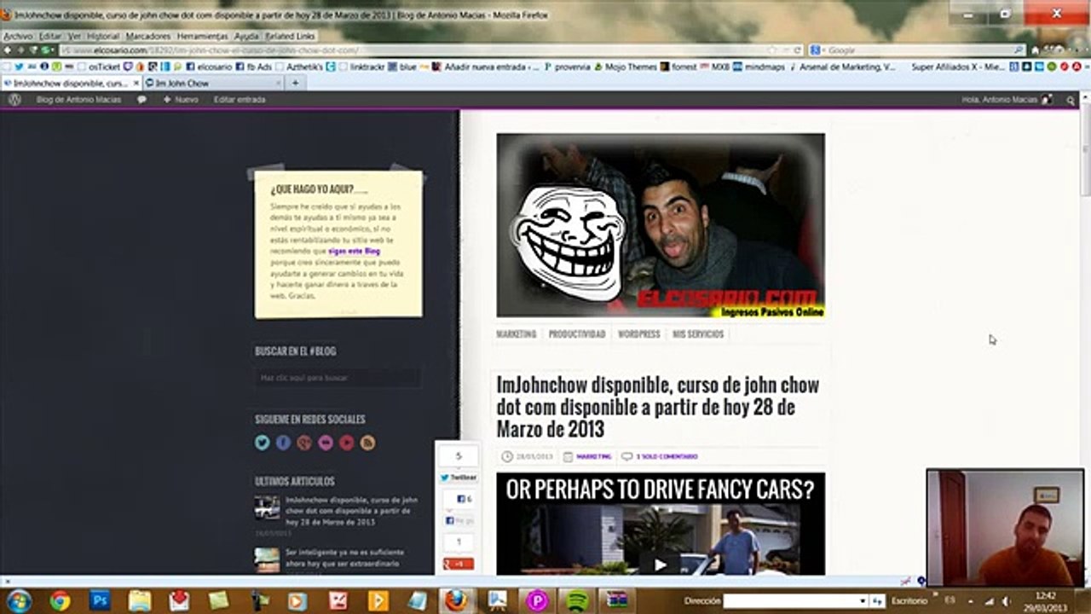
Task: Switch to the Im John Chow tab
Action: click(213, 83)
